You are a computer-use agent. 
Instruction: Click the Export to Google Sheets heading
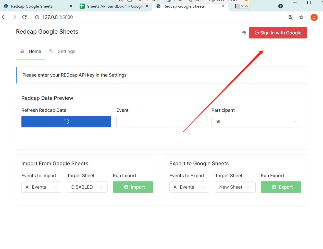[199, 163]
